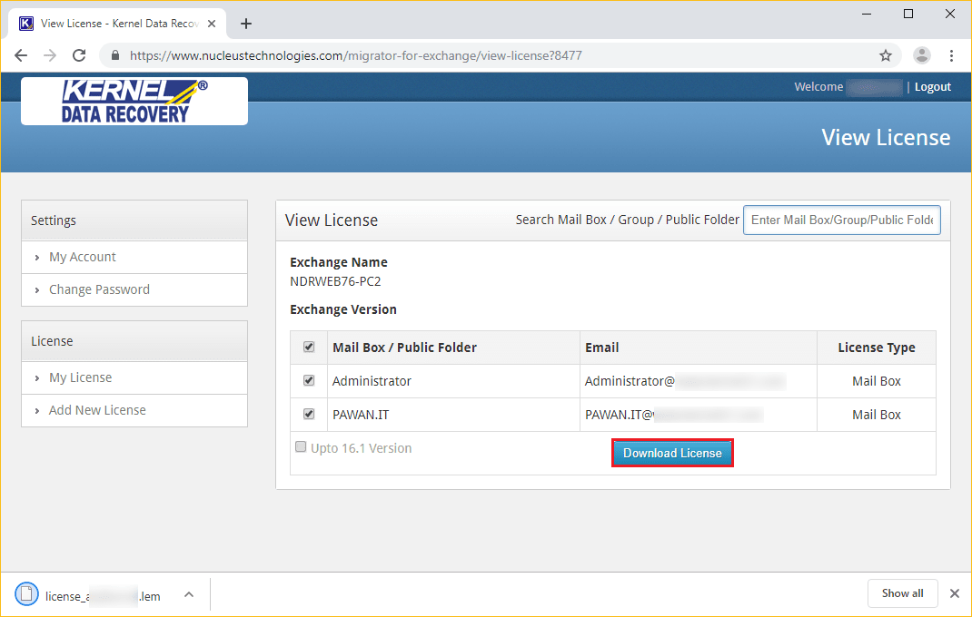The height and width of the screenshot is (617, 972).
Task: Click the Logout link
Action: (x=932, y=87)
